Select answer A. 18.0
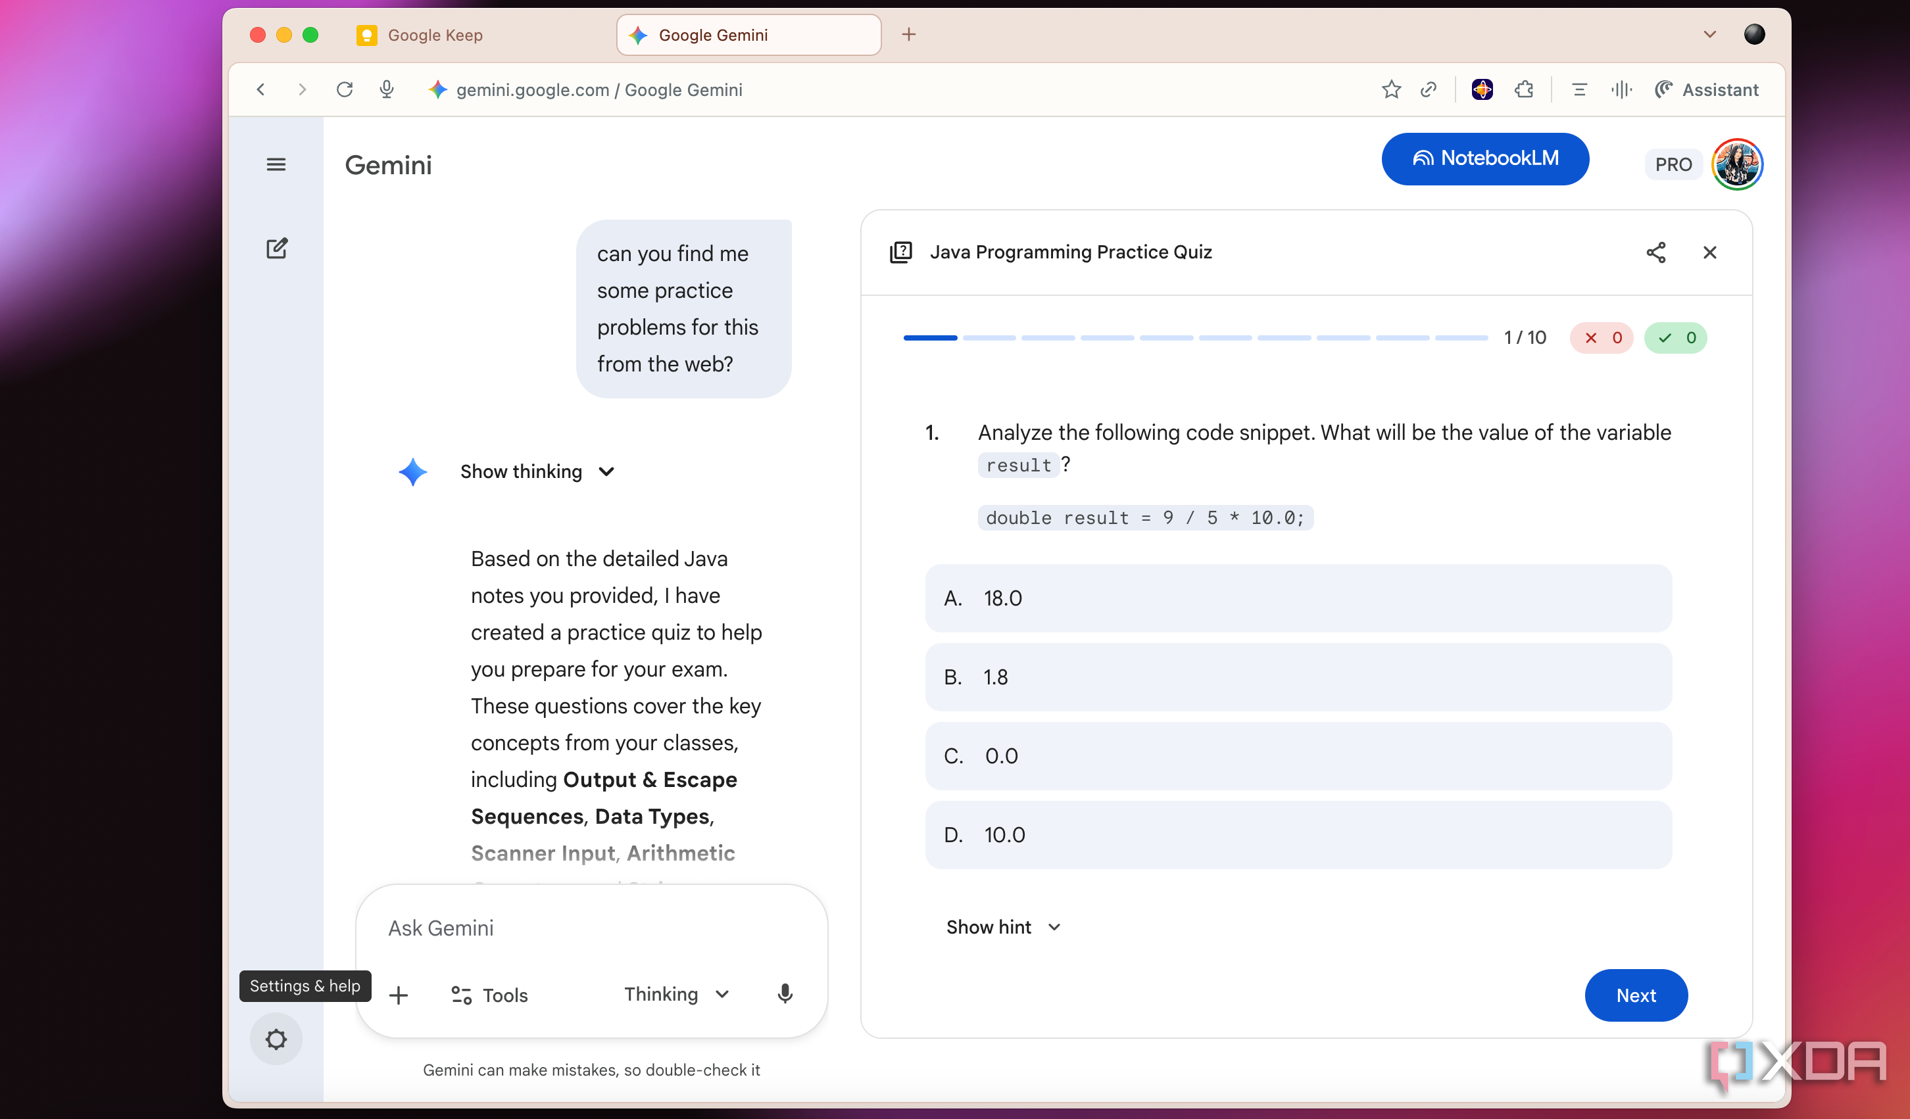This screenshot has height=1119, width=1910. 1298,598
